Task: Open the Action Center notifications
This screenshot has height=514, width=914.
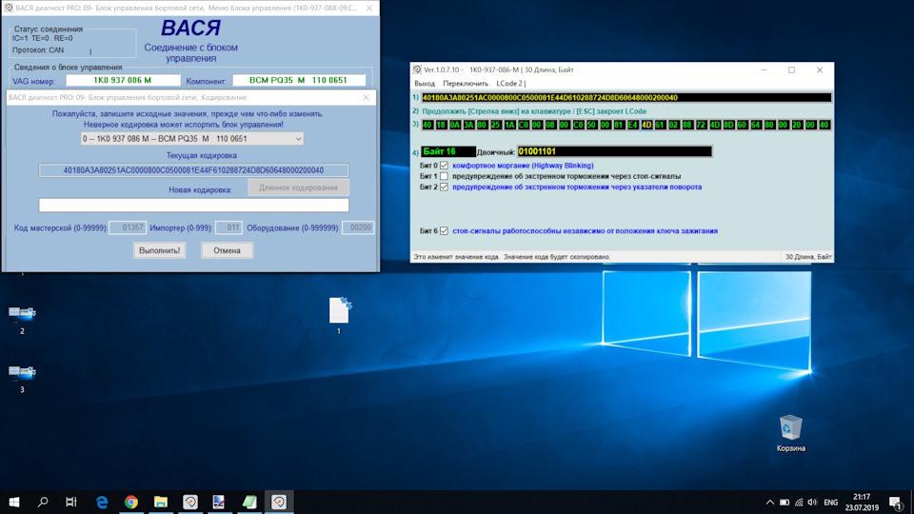Action: click(896, 503)
